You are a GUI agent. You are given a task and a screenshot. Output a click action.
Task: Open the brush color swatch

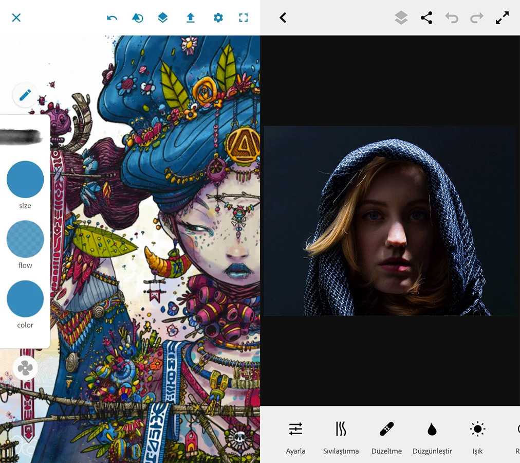click(x=25, y=298)
